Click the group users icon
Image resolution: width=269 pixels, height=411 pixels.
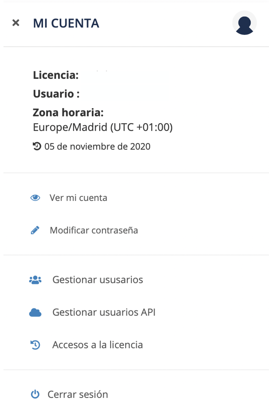35,280
